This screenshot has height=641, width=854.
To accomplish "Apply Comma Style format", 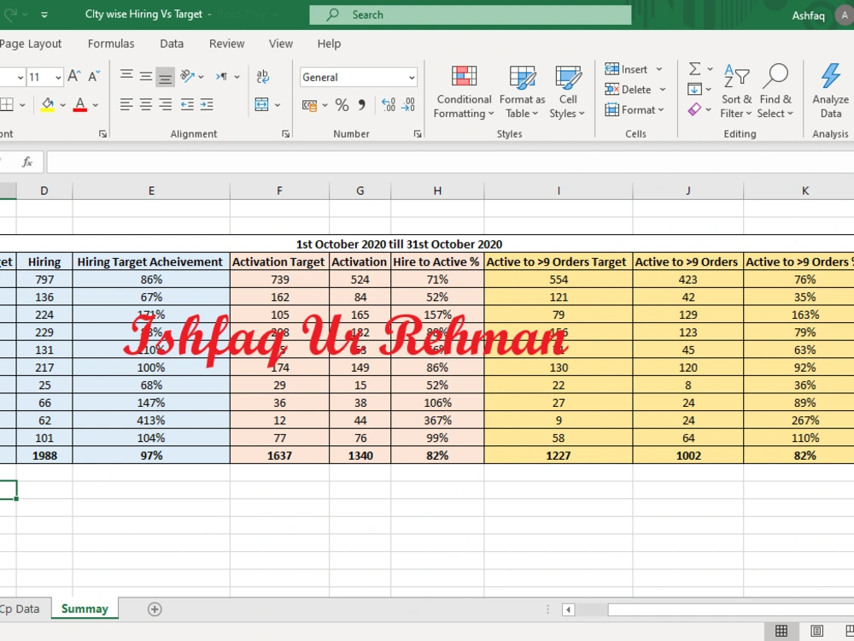I will tap(361, 105).
